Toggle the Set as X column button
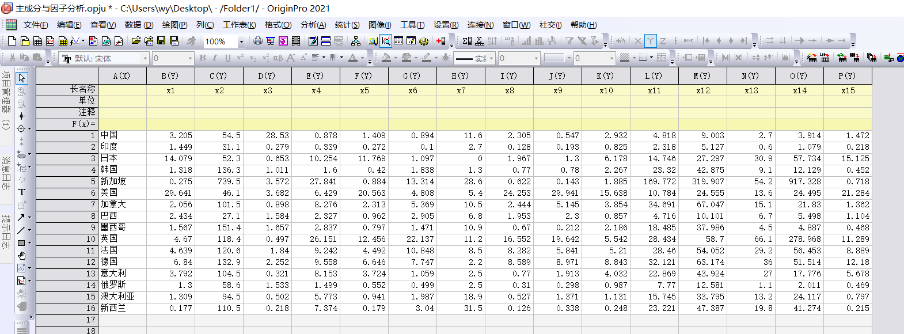The width and height of the screenshot is (904, 334). point(637,41)
